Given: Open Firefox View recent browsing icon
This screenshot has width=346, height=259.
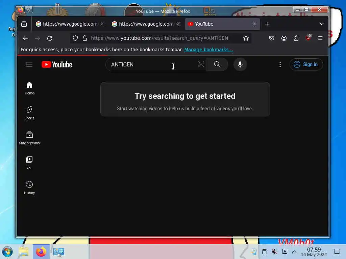Looking at the screenshot, I should 24,24.
